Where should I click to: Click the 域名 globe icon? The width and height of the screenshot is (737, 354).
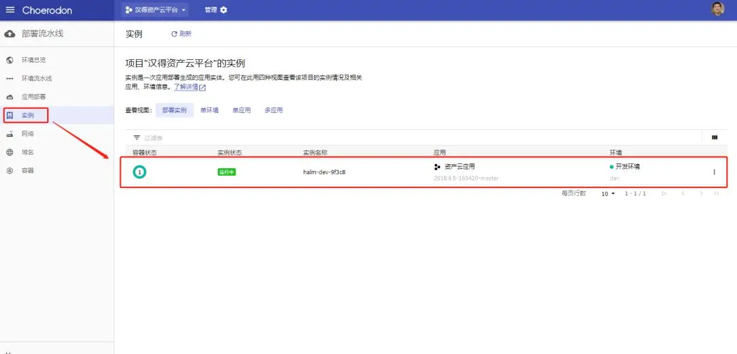tap(10, 152)
